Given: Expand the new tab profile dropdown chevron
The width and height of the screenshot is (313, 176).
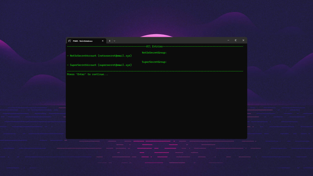Looking at the screenshot, I should point(114,41).
